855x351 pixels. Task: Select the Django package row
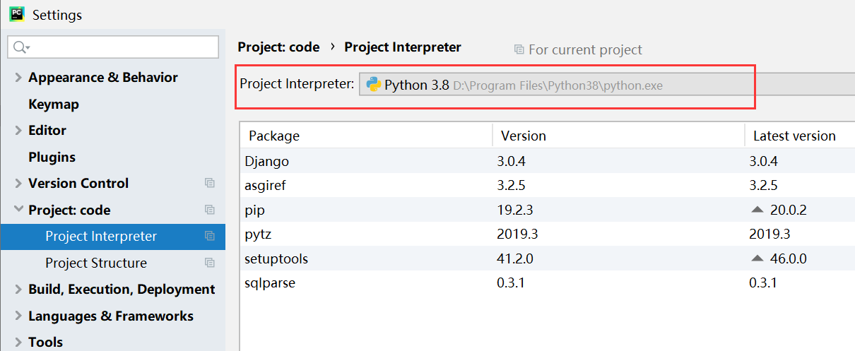[266, 162]
